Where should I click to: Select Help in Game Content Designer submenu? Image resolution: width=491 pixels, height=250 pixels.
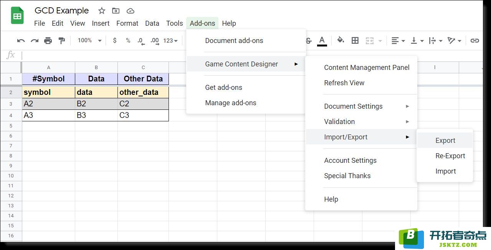tap(361, 199)
